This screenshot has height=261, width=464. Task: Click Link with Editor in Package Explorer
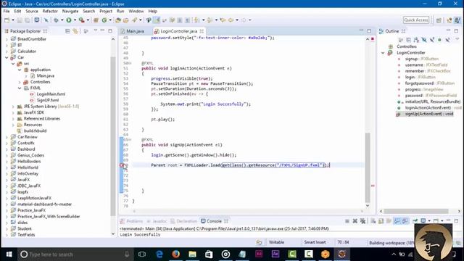pos(75,31)
